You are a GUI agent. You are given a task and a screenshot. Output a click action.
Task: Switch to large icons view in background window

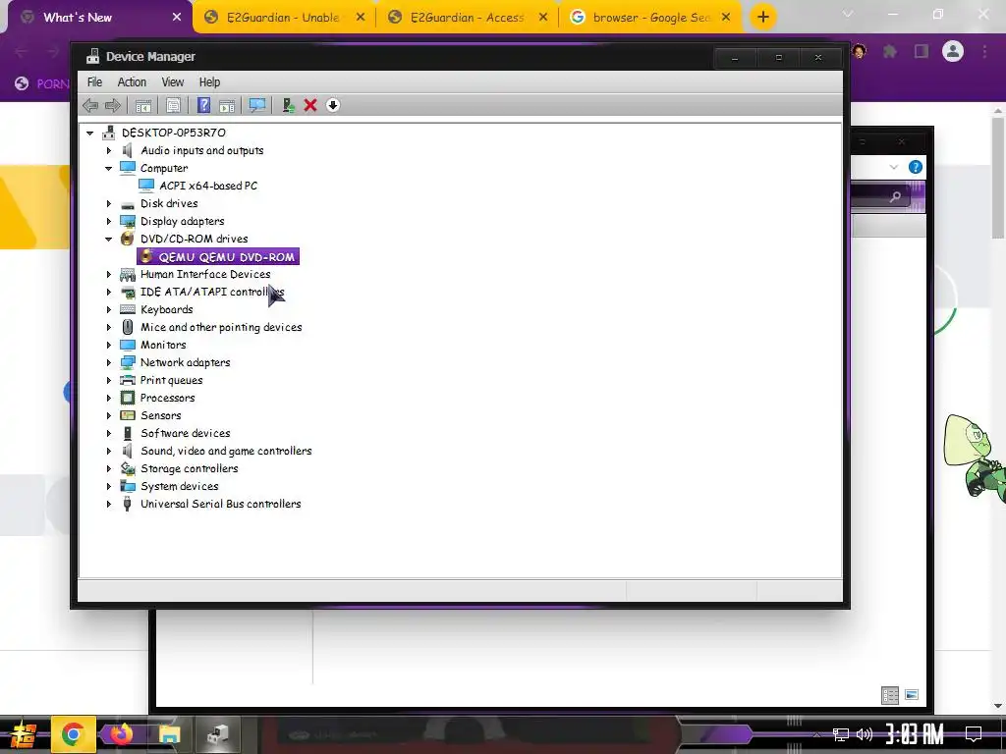912,695
